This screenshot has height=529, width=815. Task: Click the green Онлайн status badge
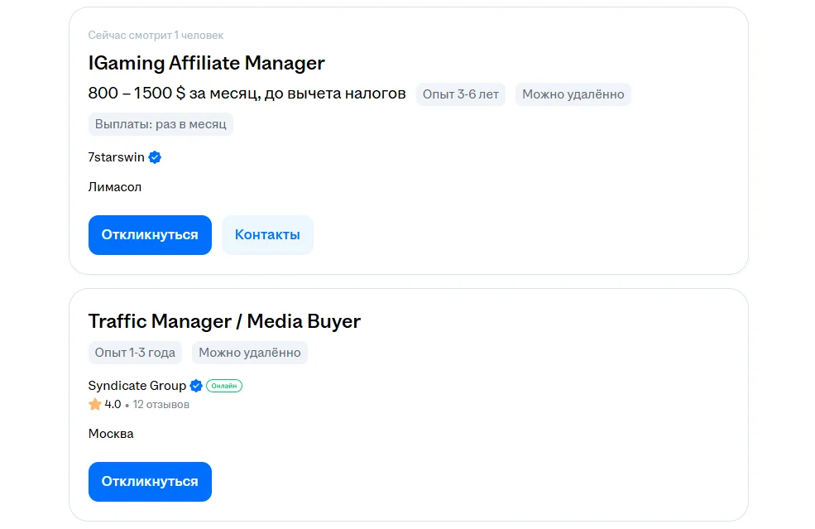tap(224, 386)
